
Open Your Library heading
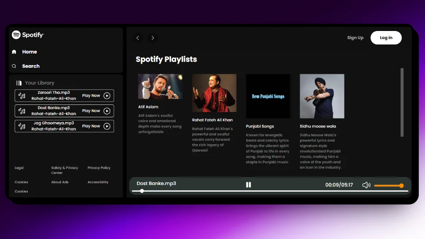tap(39, 83)
